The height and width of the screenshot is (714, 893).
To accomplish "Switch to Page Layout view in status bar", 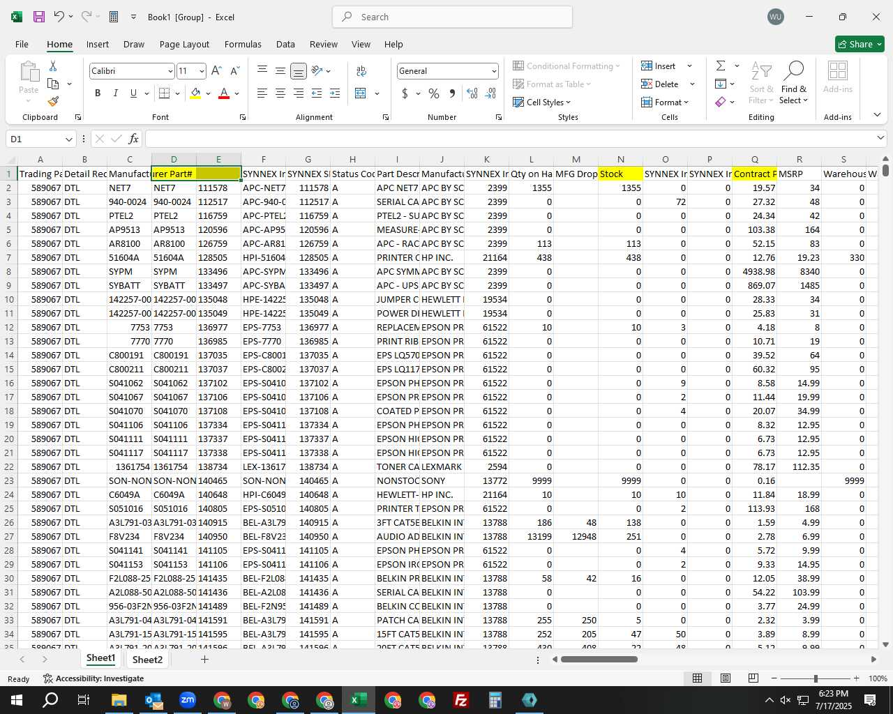I will (726, 678).
